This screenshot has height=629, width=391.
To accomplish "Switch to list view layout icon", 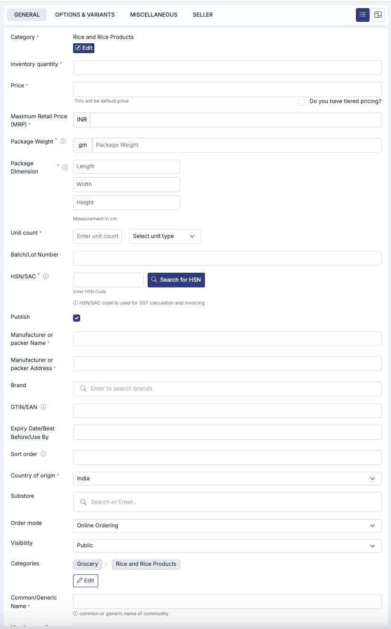I will point(363,15).
